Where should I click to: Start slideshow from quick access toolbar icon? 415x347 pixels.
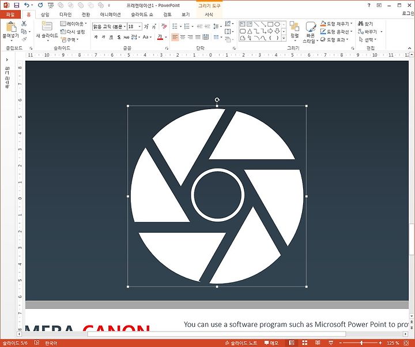tap(51, 5)
